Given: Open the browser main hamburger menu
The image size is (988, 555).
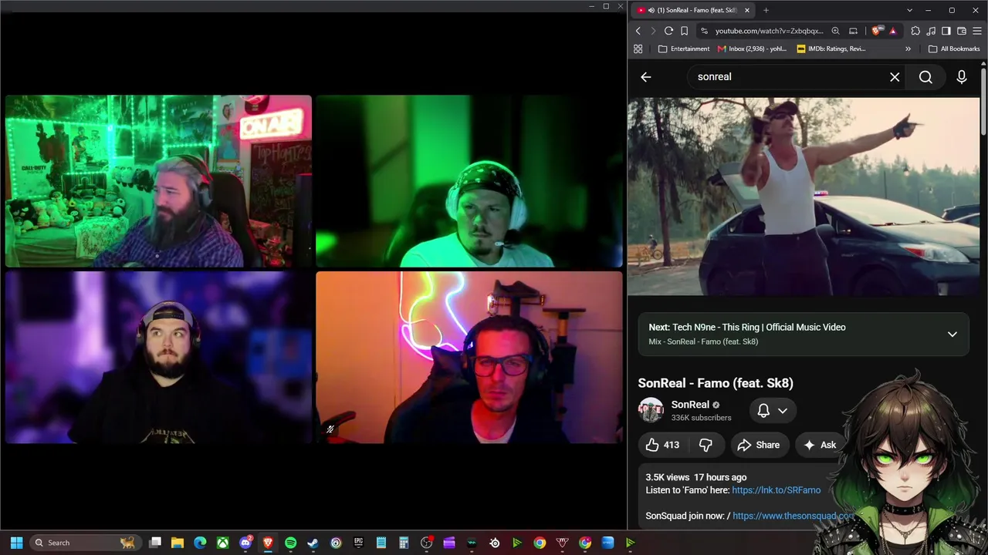Looking at the screenshot, I should tap(977, 31).
